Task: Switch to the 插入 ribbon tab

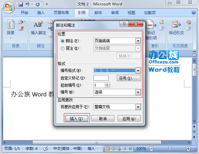Action: pyautogui.click(x=41, y=13)
